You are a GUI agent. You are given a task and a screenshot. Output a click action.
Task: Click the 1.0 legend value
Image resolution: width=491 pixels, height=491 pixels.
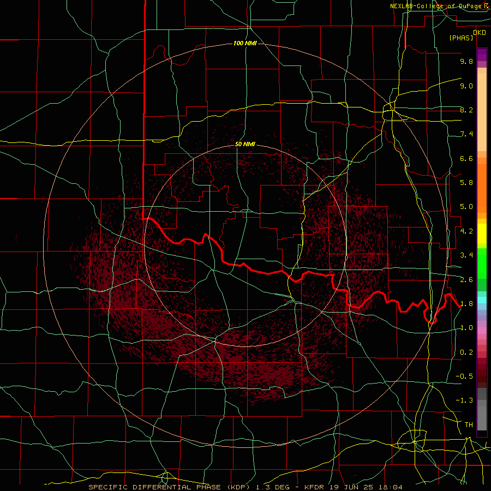point(466,328)
